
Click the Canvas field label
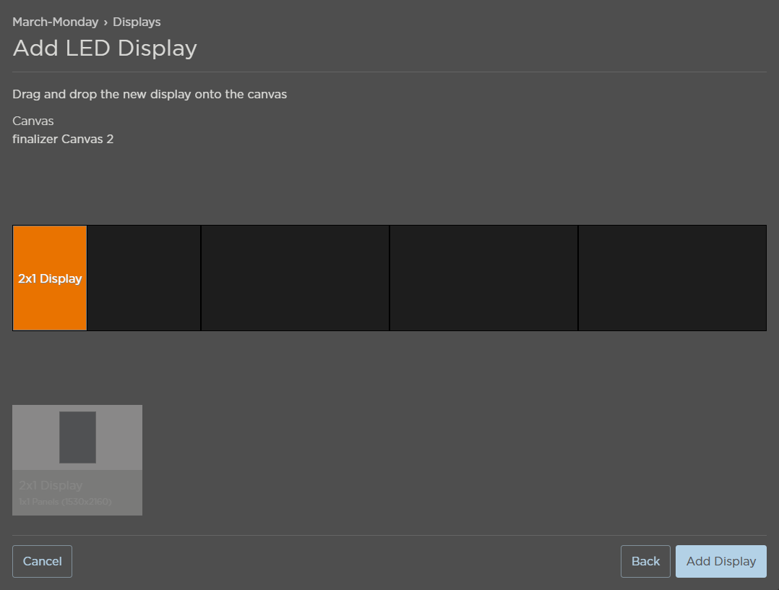[33, 121]
